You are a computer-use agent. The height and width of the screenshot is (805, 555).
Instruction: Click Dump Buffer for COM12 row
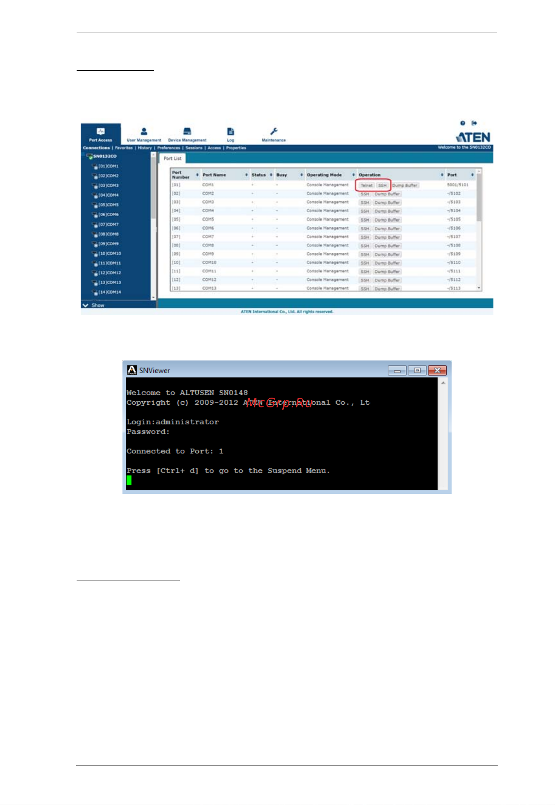[387, 280]
